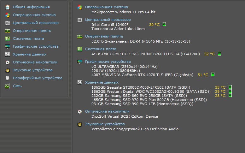Open Оптические накопители sidebar entry
The width and height of the screenshot is (245, 153).
[35, 62]
